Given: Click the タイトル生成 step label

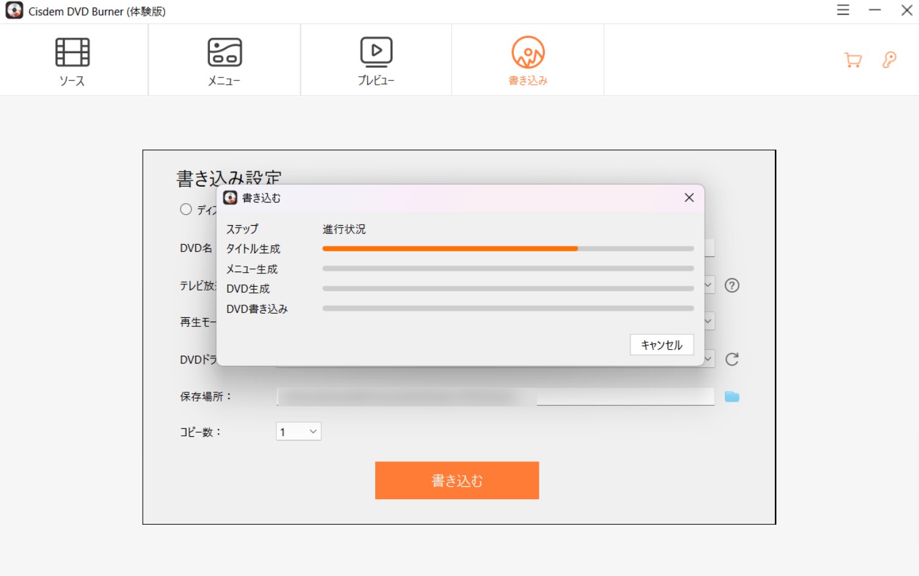Looking at the screenshot, I should point(253,249).
